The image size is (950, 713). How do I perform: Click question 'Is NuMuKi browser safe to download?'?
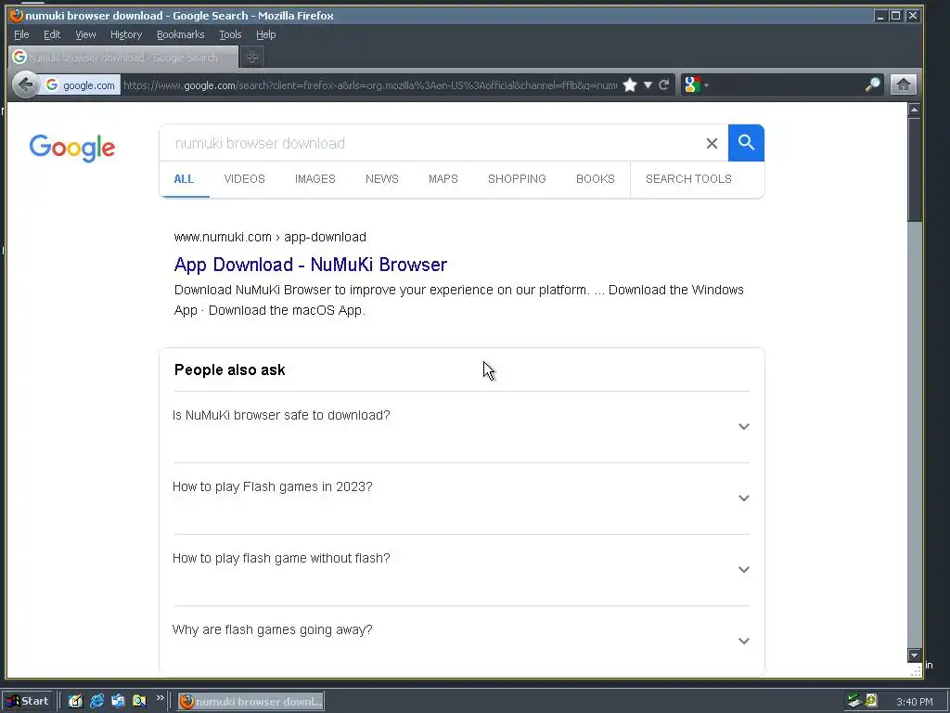pos(281,415)
